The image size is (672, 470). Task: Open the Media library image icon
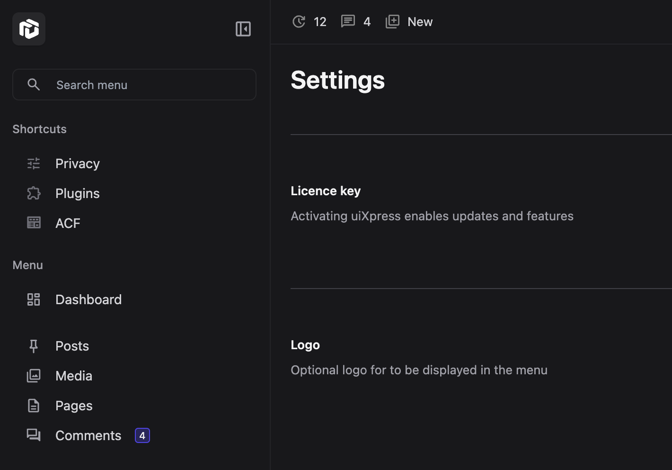33,375
